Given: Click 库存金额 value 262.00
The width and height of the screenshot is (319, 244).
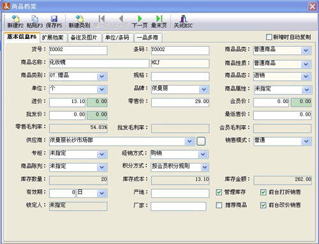Looking at the screenshot, I should (282, 180).
